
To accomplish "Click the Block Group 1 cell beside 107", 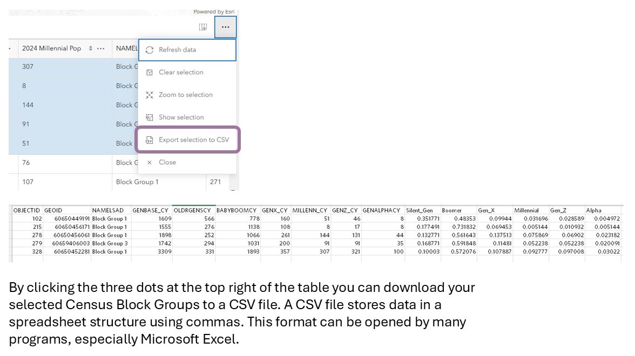I will tap(137, 182).
